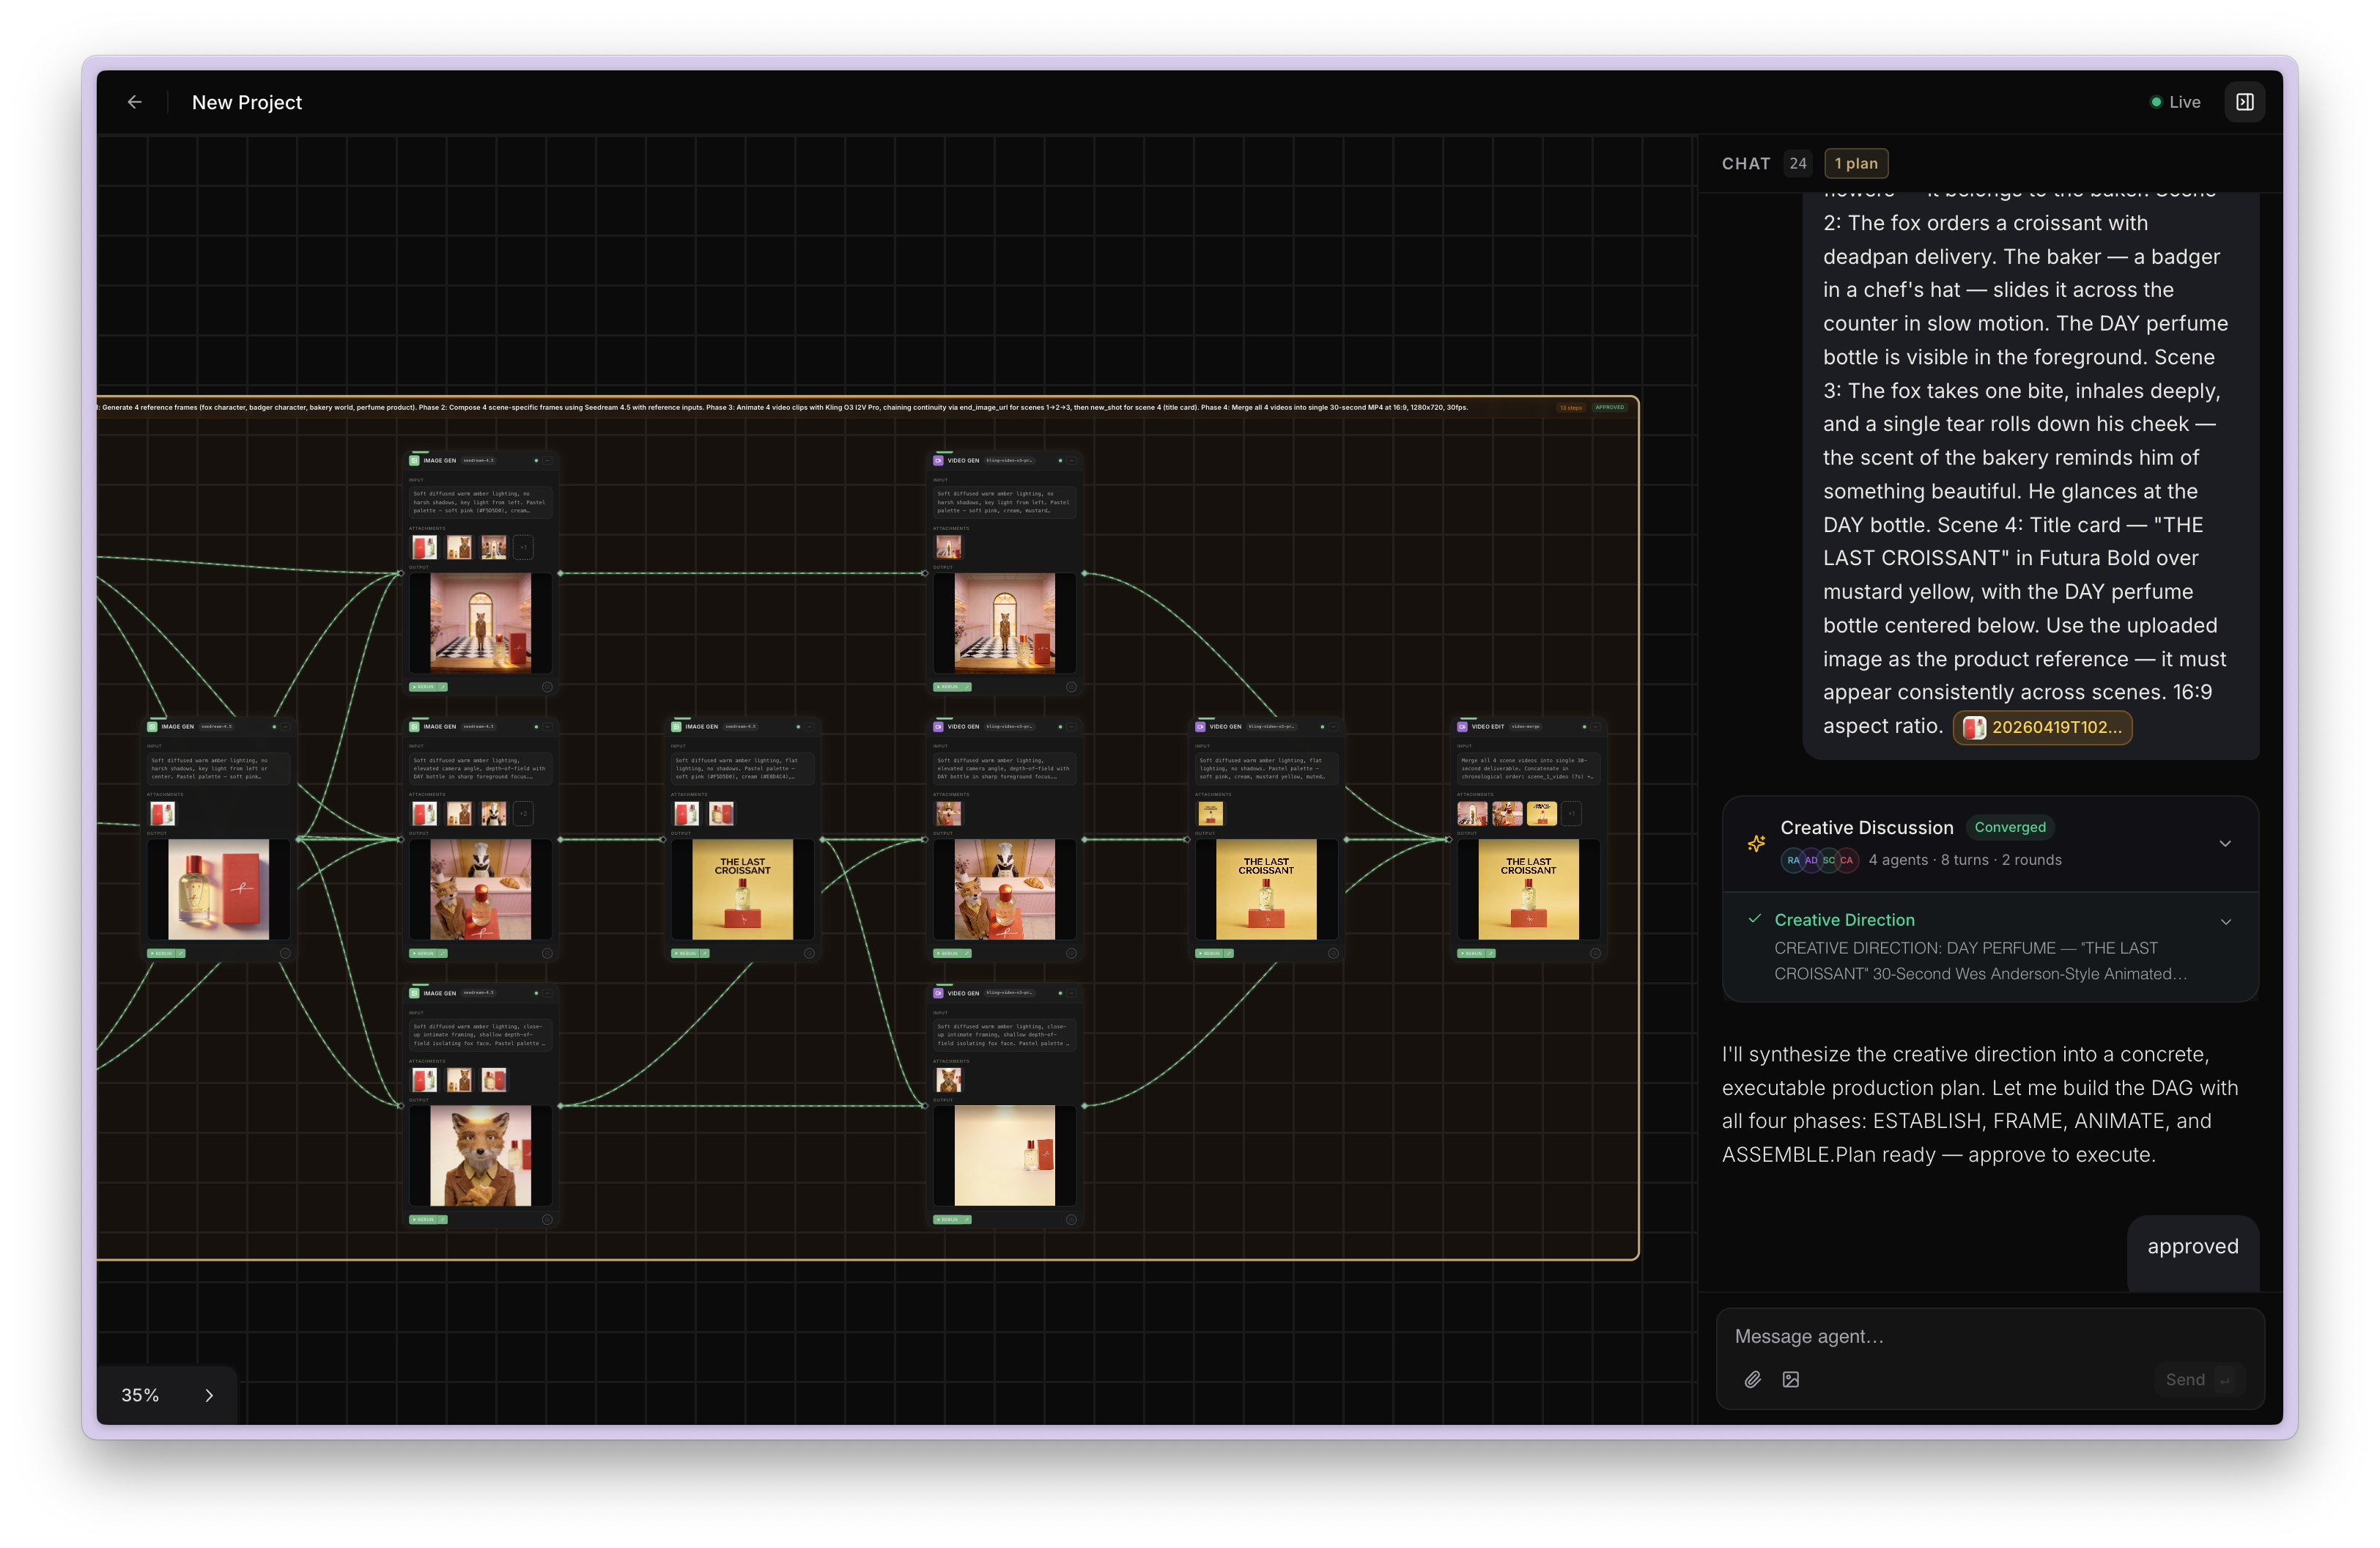Click the paperclip attachment icon in chat
The width and height of the screenshot is (2380, 1548).
pos(1752,1379)
